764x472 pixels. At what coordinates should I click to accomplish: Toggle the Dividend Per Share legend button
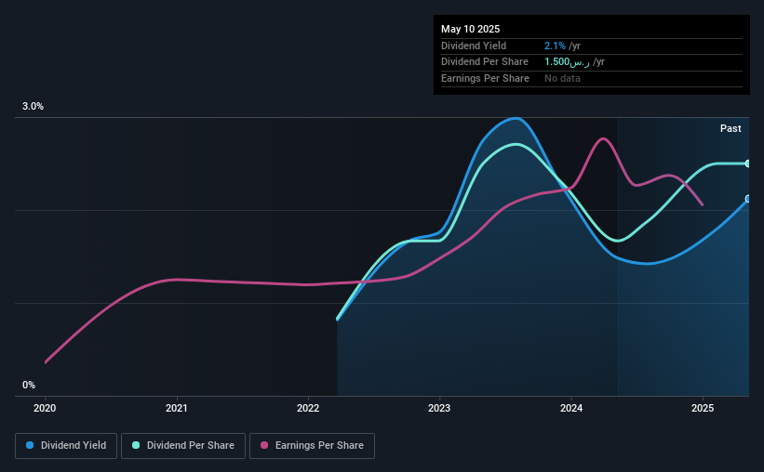183,446
